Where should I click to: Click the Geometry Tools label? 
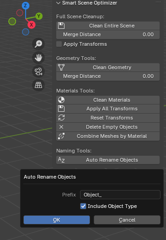coord(76,58)
